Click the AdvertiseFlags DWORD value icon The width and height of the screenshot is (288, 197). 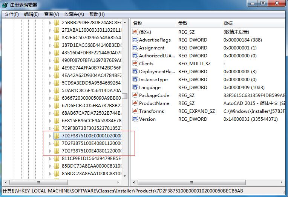pos(136,40)
